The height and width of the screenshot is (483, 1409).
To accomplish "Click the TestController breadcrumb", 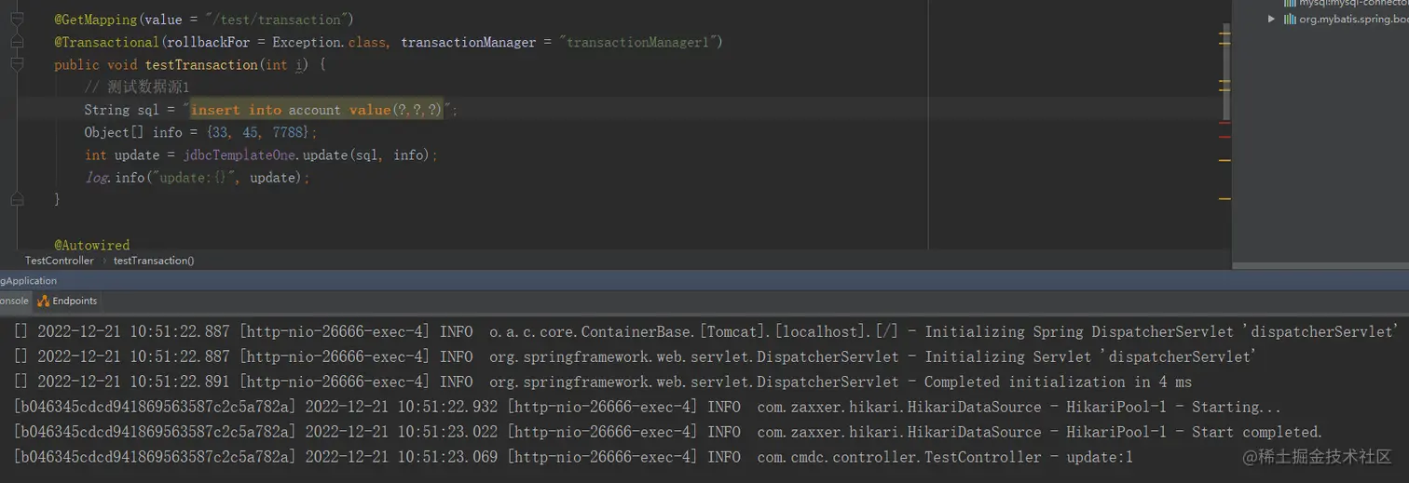I will 60,261.
